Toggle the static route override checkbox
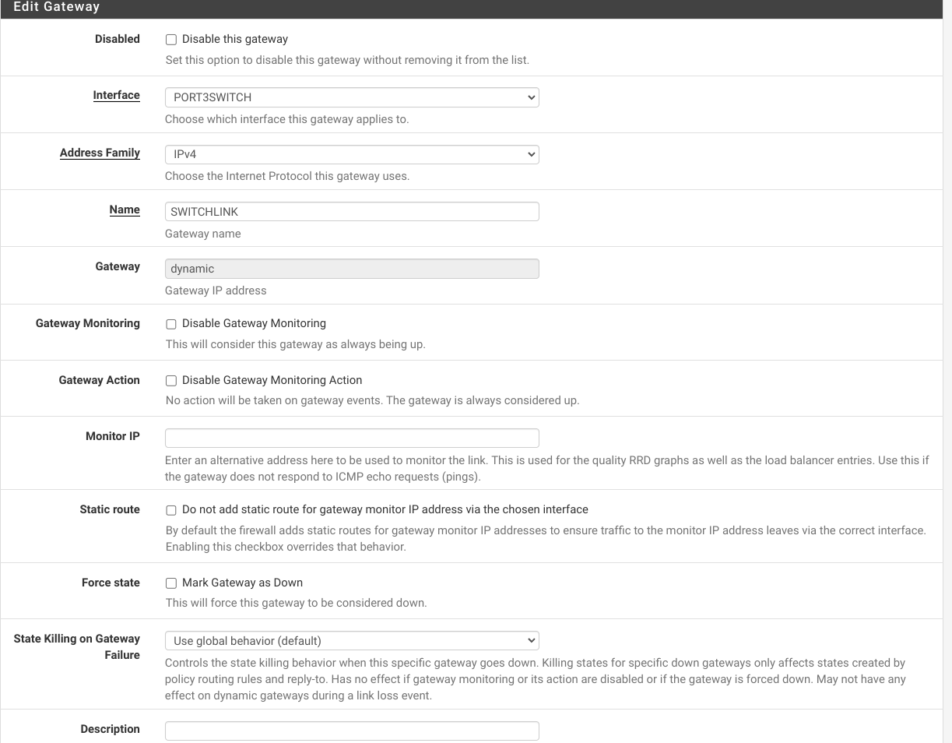 coord(171,510)
